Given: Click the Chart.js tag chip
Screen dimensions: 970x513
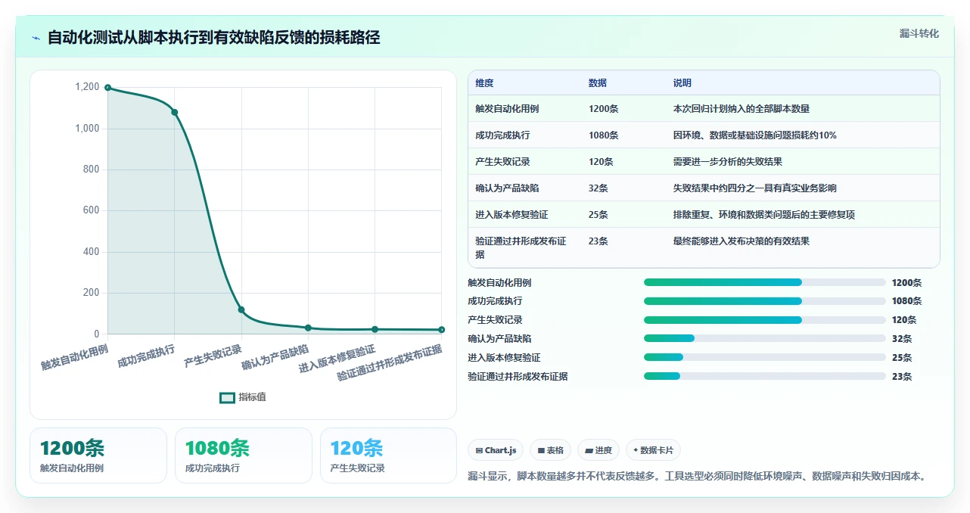Looking at the screenshot, I should click(496, 450).
